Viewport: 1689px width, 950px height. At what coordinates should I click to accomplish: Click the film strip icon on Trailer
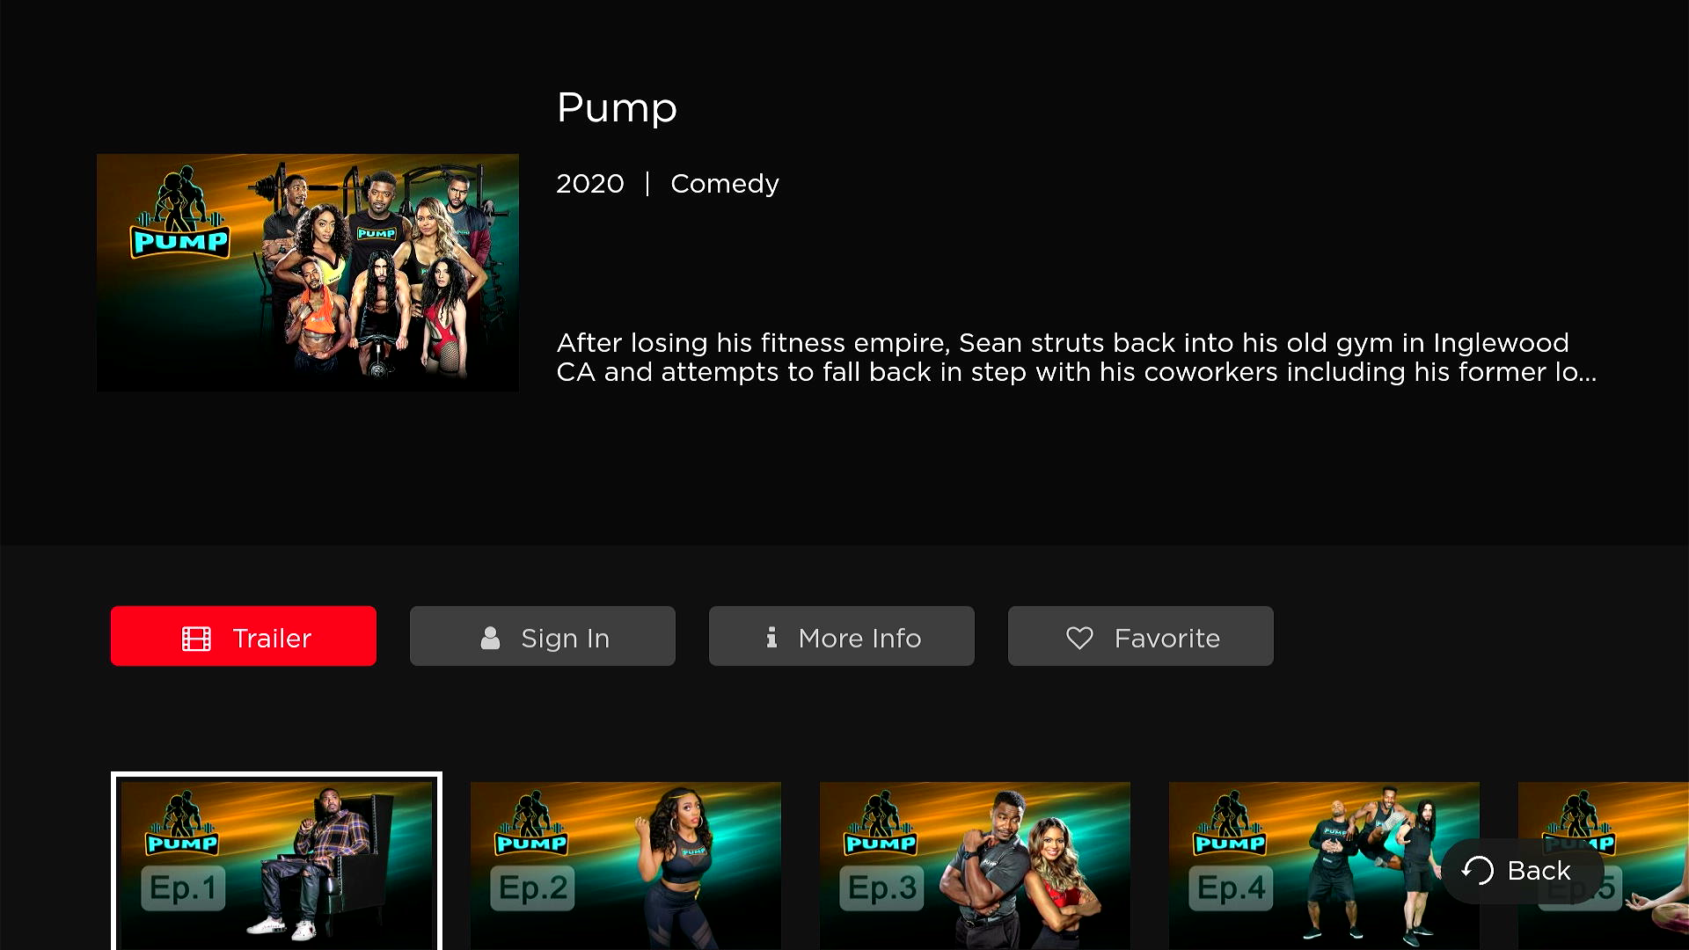point(196,639)
